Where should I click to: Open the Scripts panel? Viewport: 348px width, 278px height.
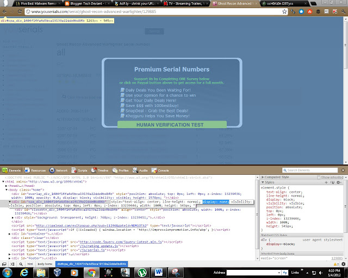(x=79, y=170)
